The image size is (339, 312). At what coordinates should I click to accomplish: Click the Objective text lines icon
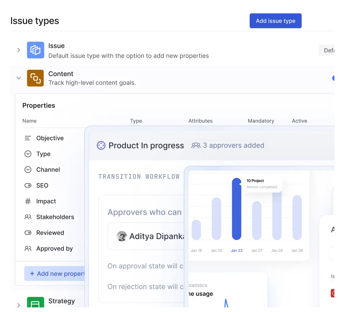[x=28, y=138]
